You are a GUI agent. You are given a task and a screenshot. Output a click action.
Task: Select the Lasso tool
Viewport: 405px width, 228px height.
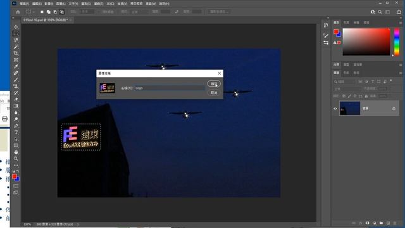(16, 40)
